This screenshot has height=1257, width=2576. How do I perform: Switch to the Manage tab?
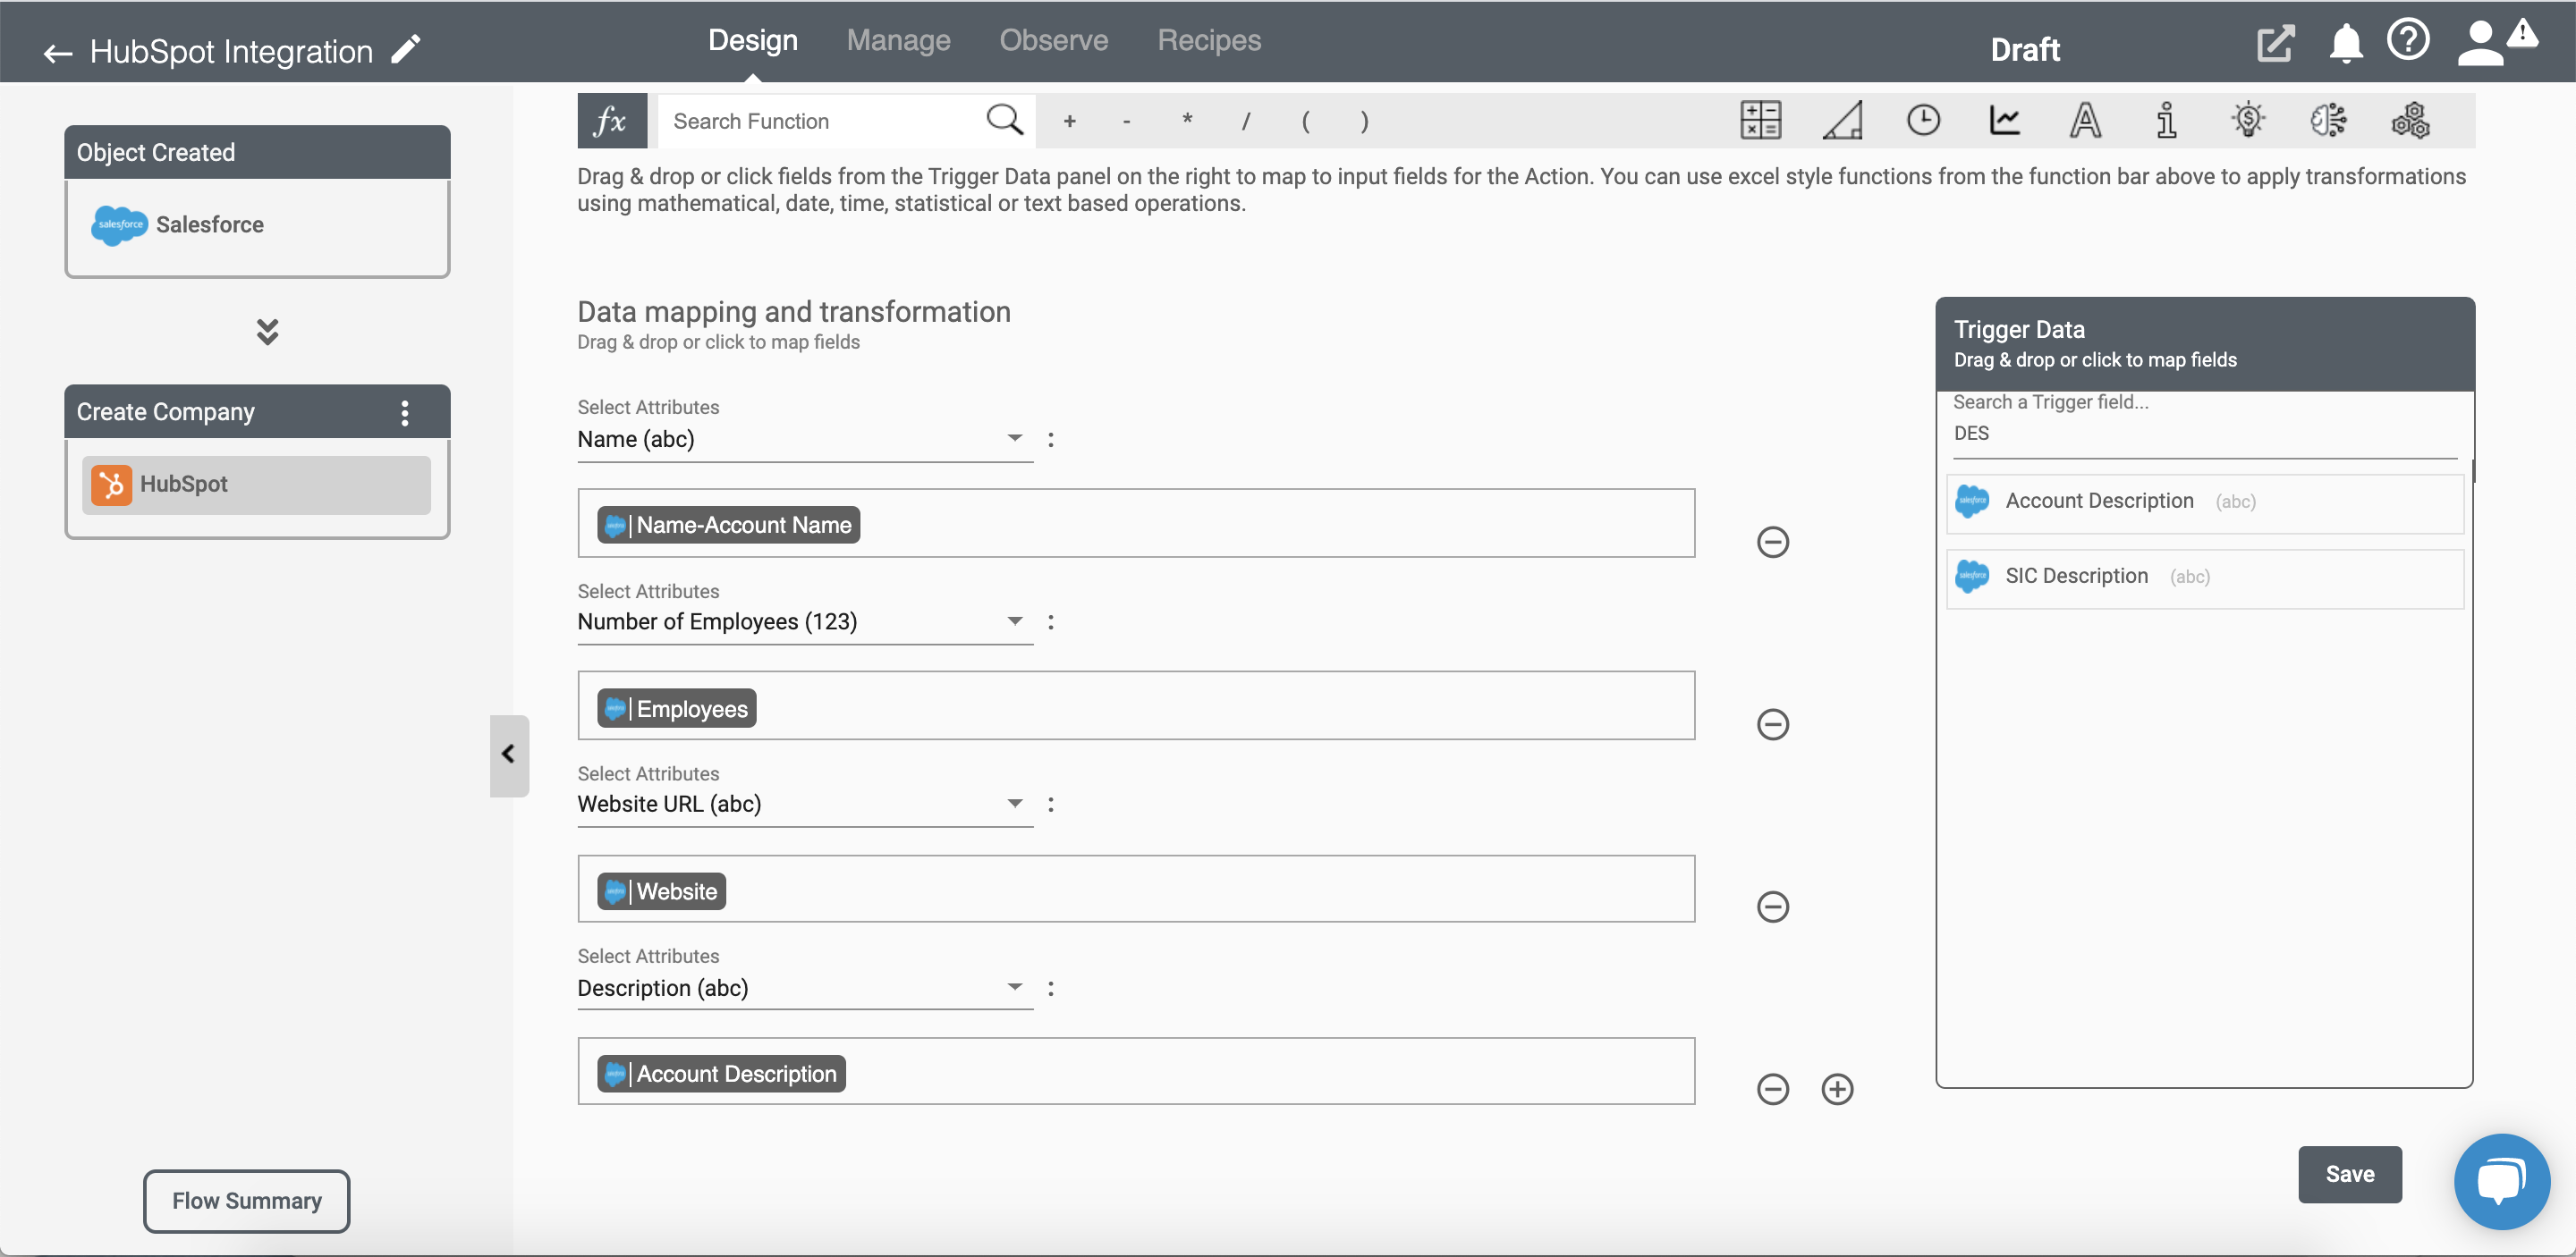coord(899,38)
